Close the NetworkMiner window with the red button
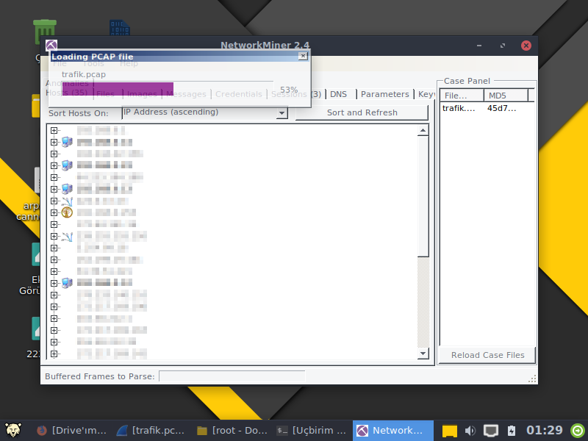Image resolution: width=588 pixels, height=441 pixels. [526, 46]
